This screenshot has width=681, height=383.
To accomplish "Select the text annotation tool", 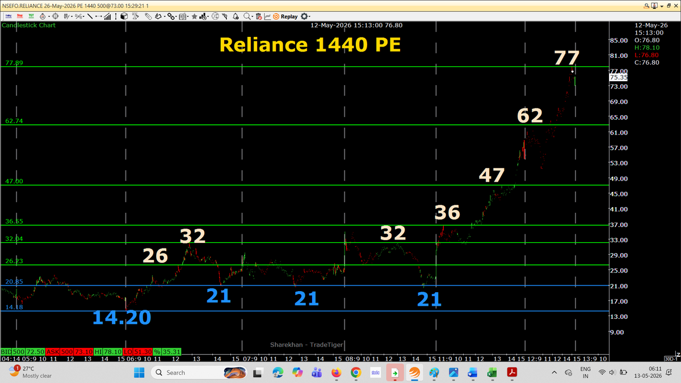I will (x=136, y=16).
